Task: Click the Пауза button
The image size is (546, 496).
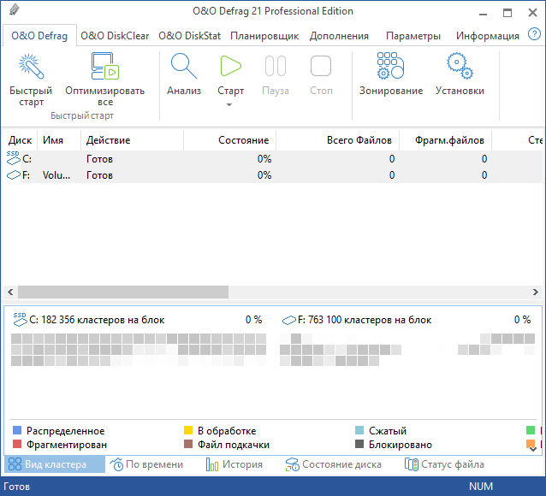Action: (276, 74)
